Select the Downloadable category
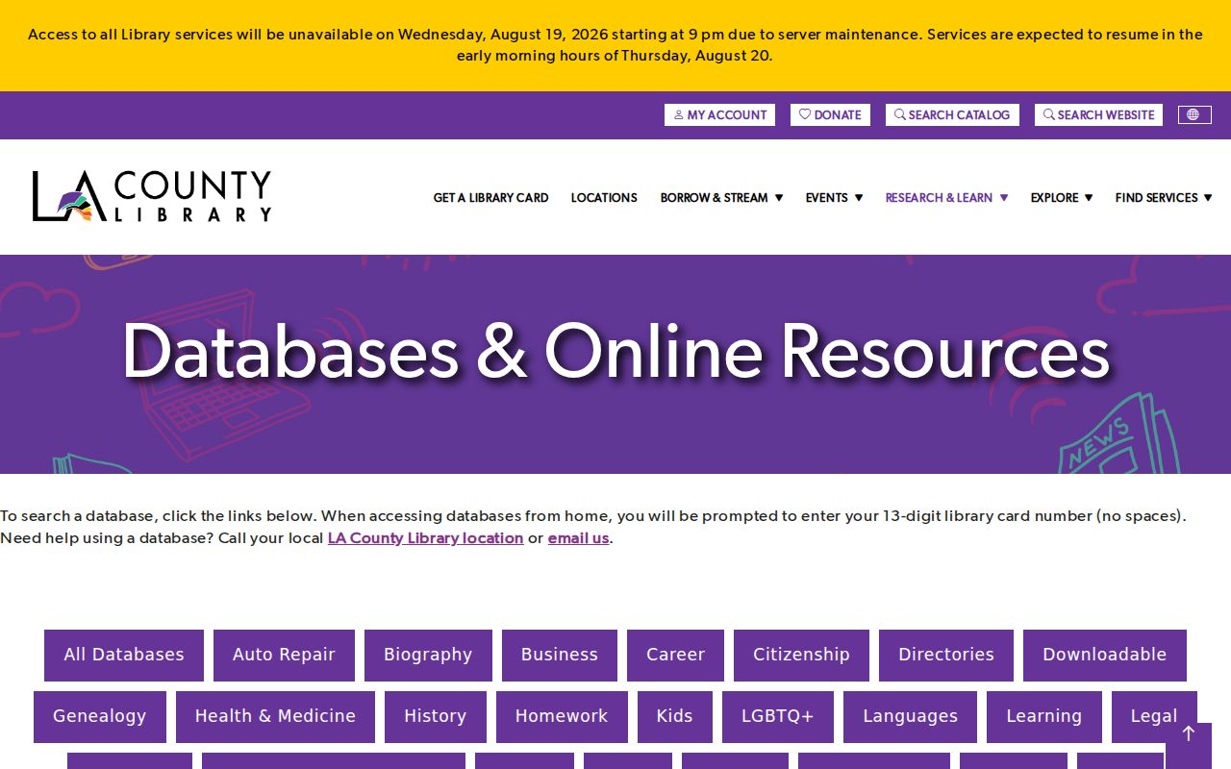1231x769 pixels. pos(1105,656)
